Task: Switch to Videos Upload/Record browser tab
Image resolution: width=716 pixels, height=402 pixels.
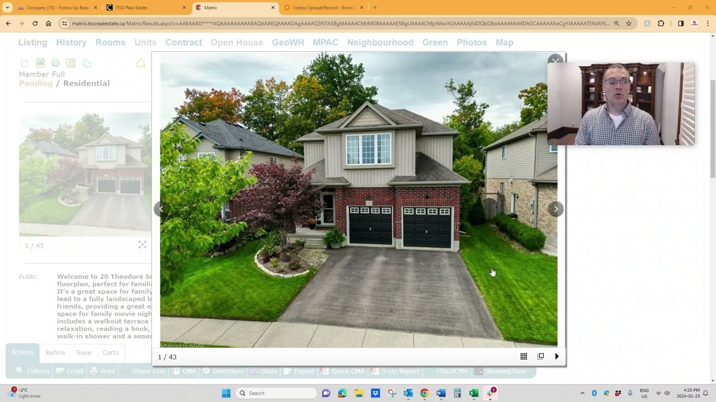Action: [323, 8]
